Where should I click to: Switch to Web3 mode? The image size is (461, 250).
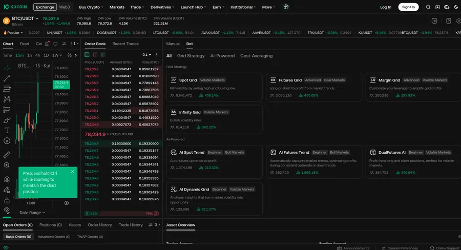65,7
